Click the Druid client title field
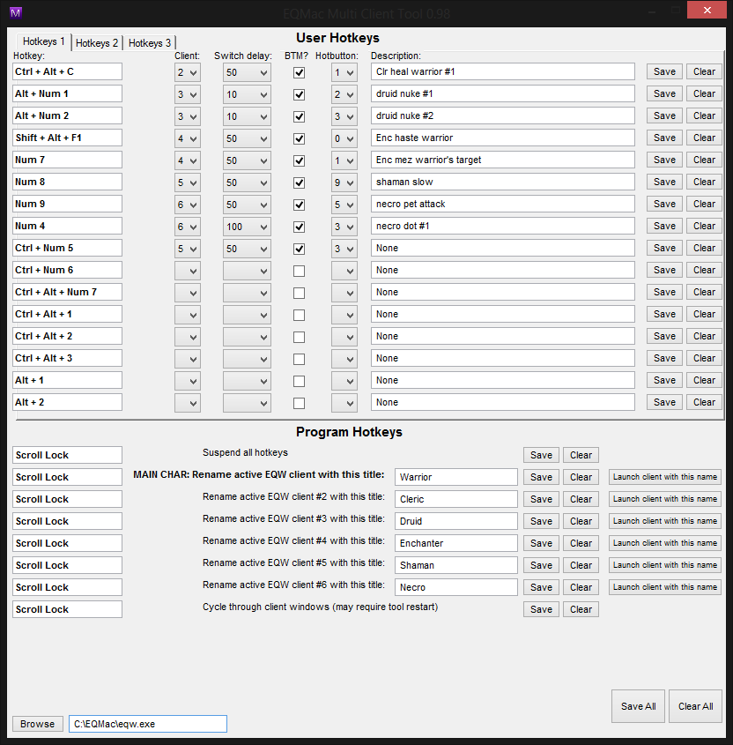 point(455,521)
